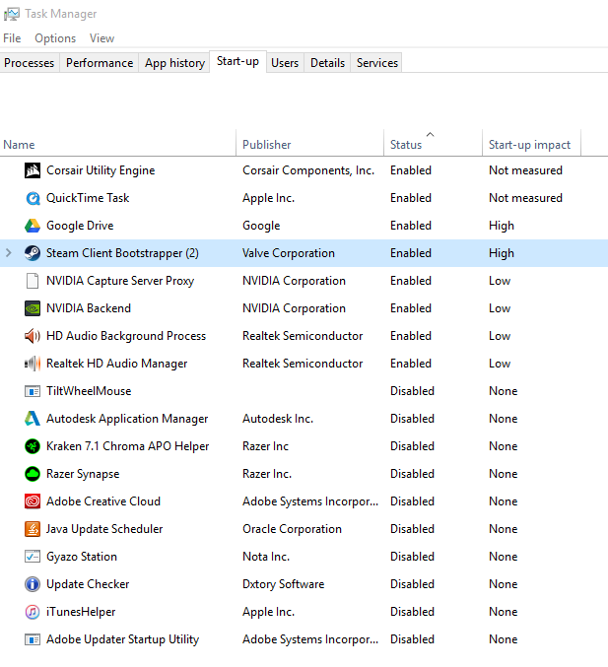
Task: Click the Corsair Components, Inc. publisher cell
Action: tap(308, 170)
